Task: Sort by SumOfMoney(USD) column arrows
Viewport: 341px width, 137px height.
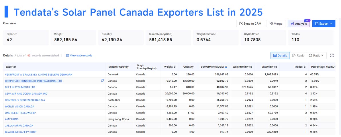Action: tap(226, 67)
